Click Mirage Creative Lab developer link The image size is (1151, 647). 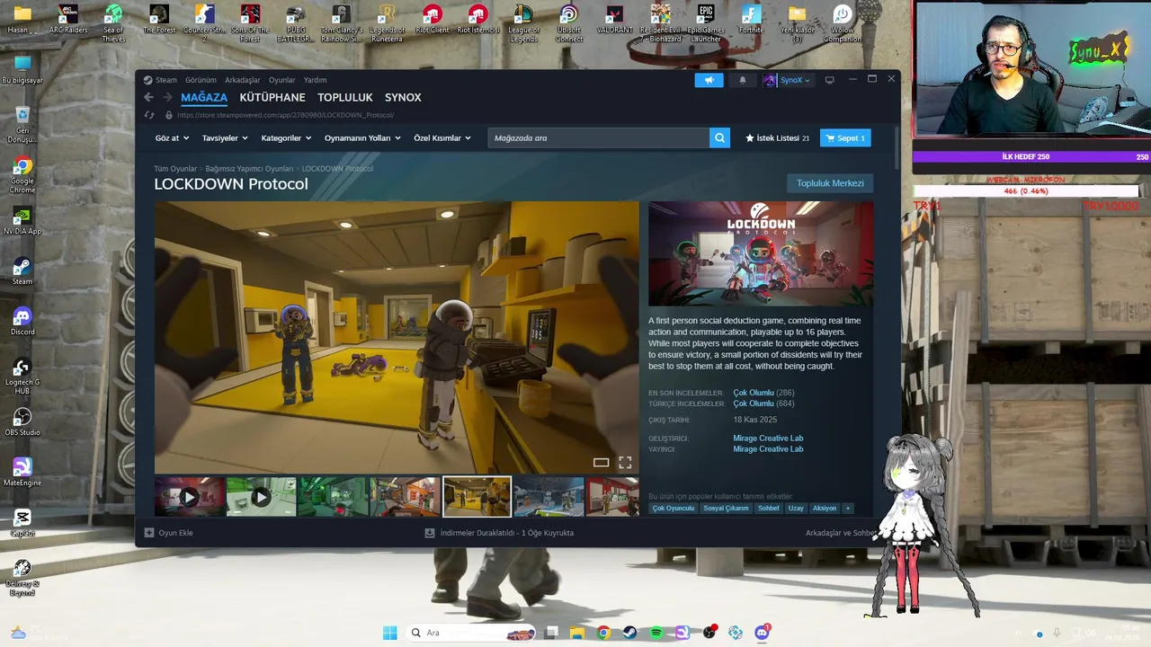coord(768,439)
